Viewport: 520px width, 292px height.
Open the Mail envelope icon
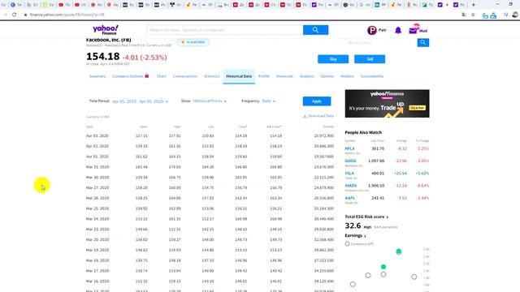point(413,31)
